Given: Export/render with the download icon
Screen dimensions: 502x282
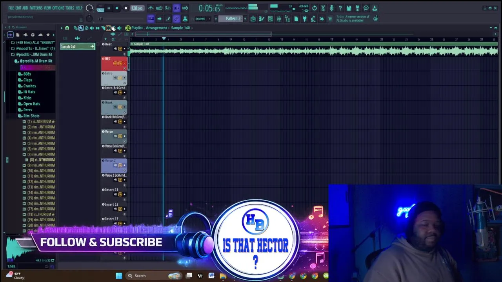Looking at the screenshot, I should click(375, 8).
